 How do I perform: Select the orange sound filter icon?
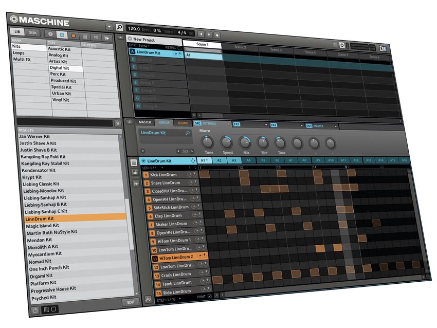[x=74, y=35]
